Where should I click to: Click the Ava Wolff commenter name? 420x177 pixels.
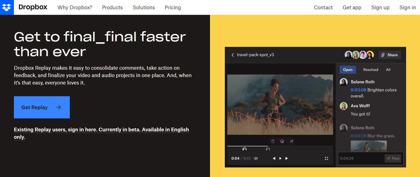coord(360,106)
